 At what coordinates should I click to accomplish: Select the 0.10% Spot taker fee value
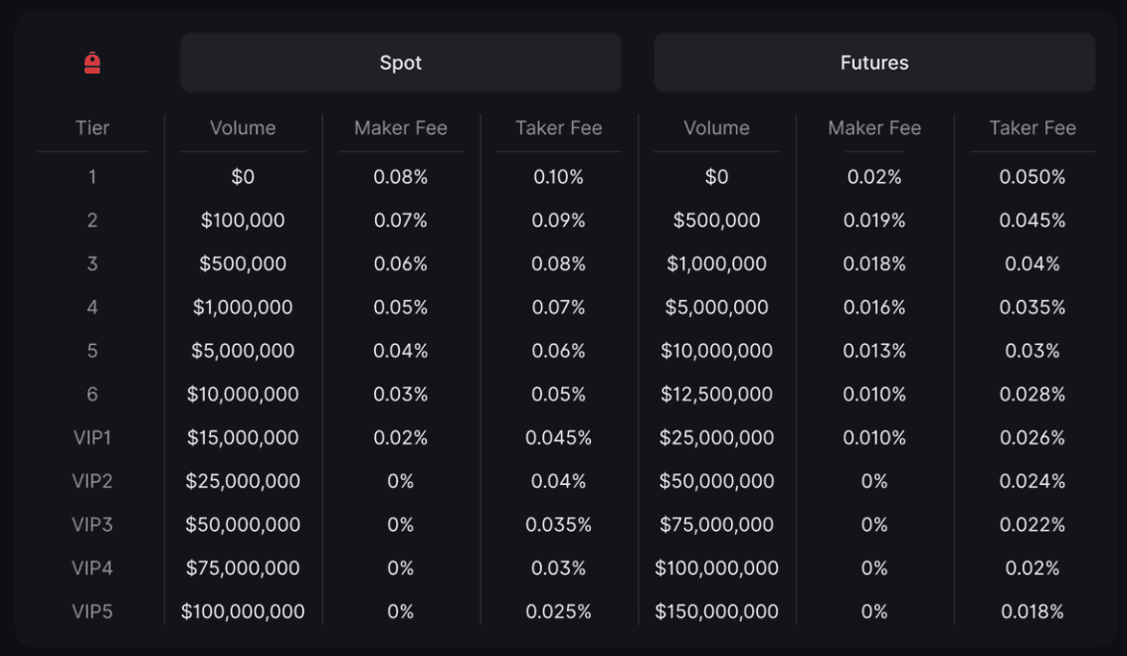coord(558,177)
